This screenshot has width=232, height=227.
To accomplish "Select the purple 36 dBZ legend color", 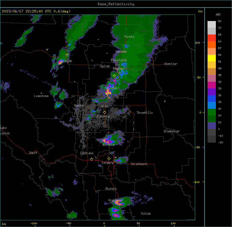I will (x=212, y=92).
